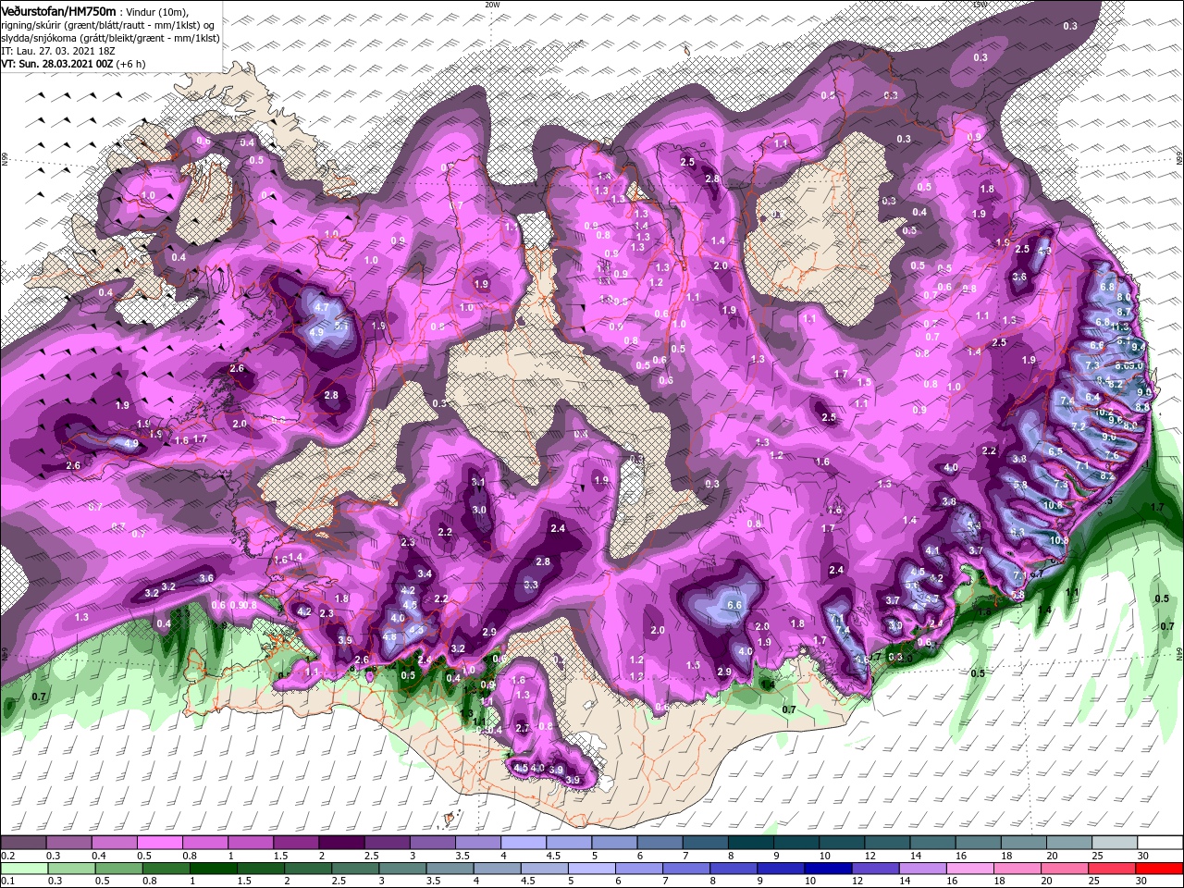Image resolution: width=1184 pixels, height=888 pixels.
Task: Select darkest purple snow swatch 2 to 2.5
Action: coord(340,844)
